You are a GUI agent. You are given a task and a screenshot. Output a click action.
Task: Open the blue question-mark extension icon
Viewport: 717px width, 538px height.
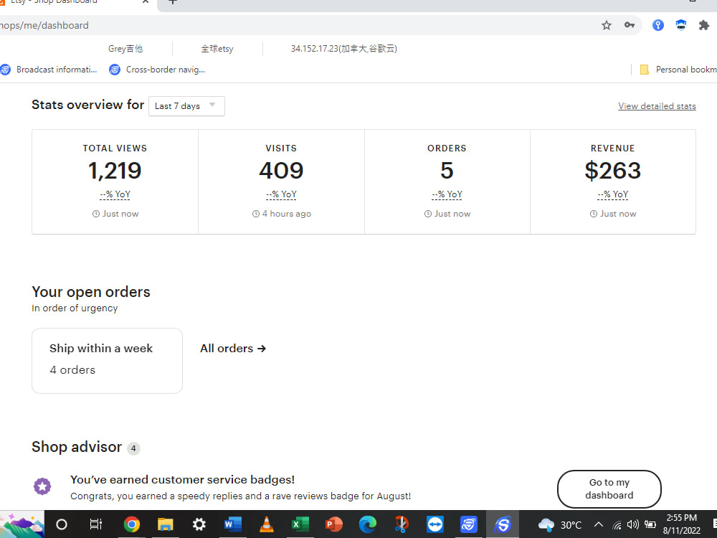(x=658, y=25)
